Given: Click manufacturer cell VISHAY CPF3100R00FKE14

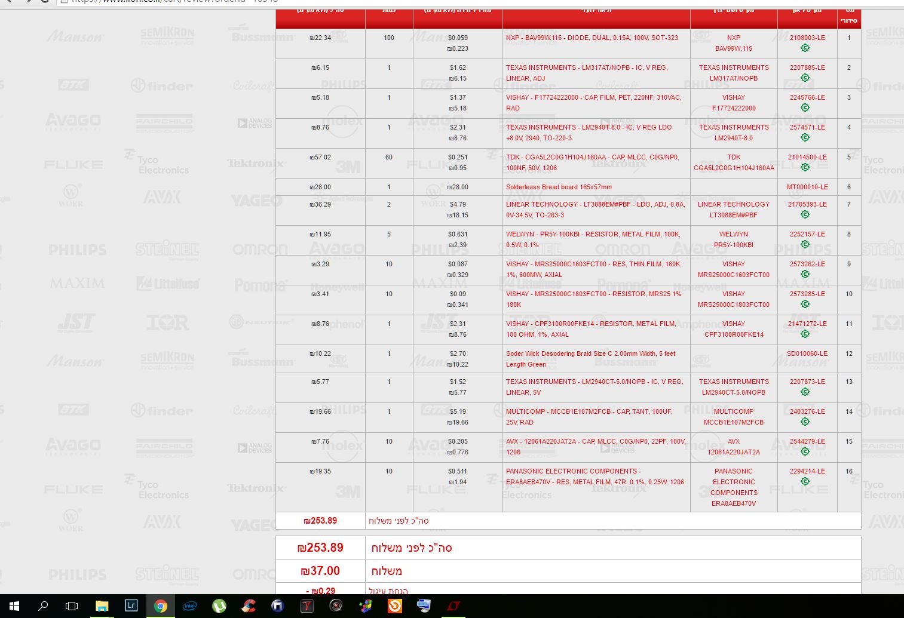Looking at the screenshot, I should [734, 329].
